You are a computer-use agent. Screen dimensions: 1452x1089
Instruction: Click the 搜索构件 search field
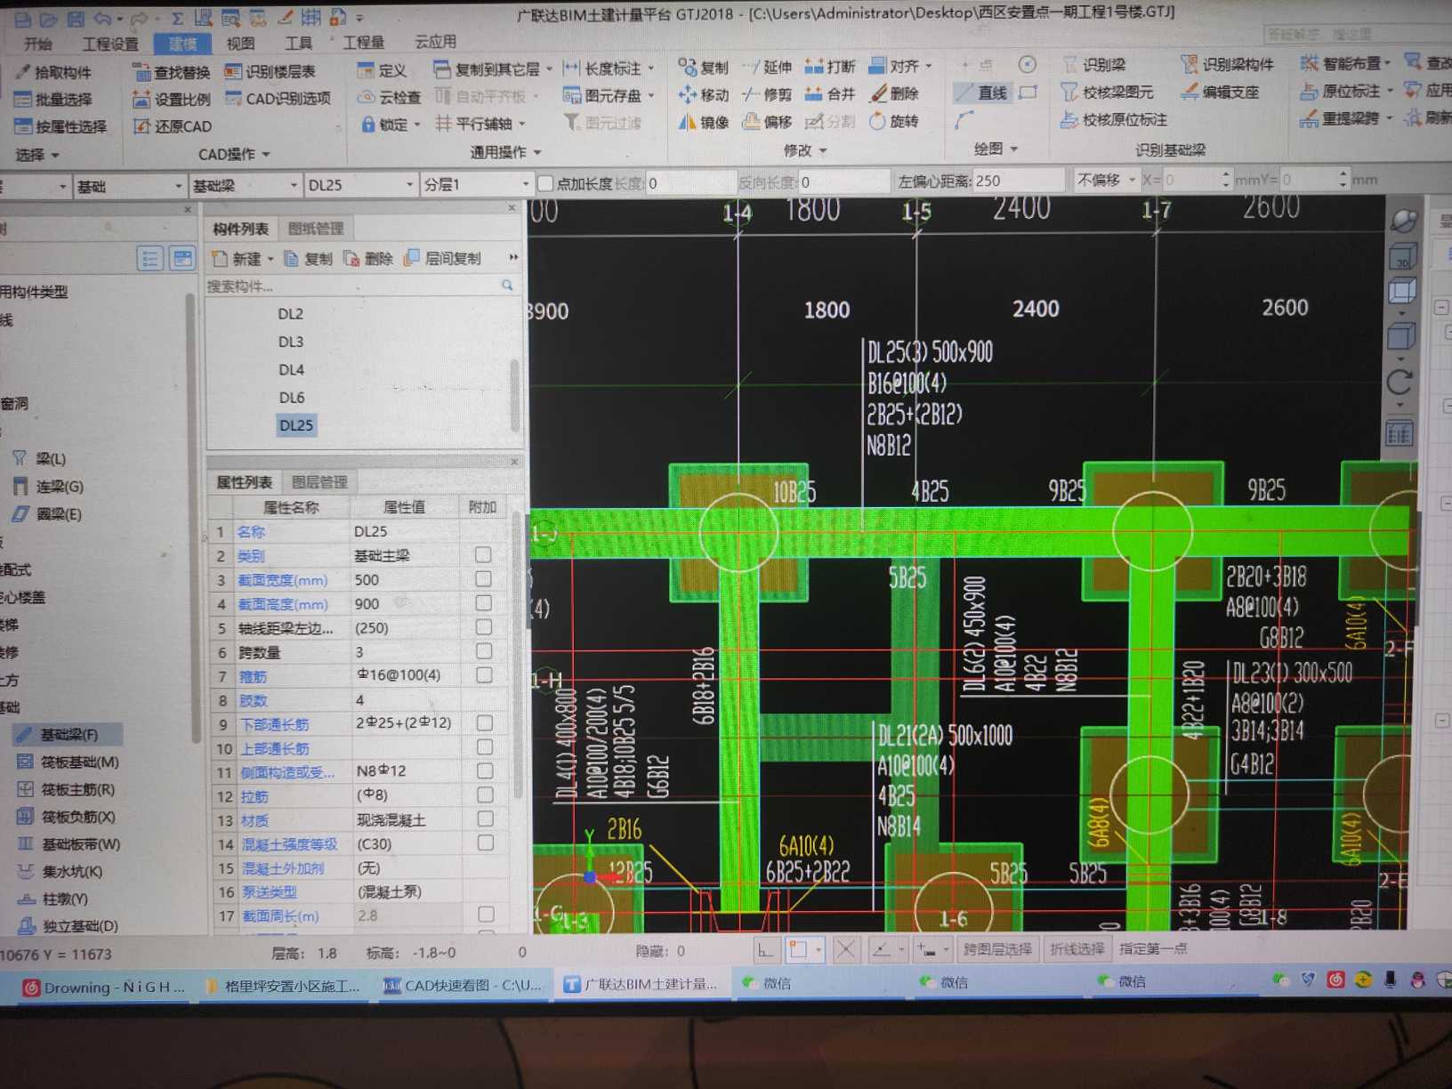tap(360, 286)
